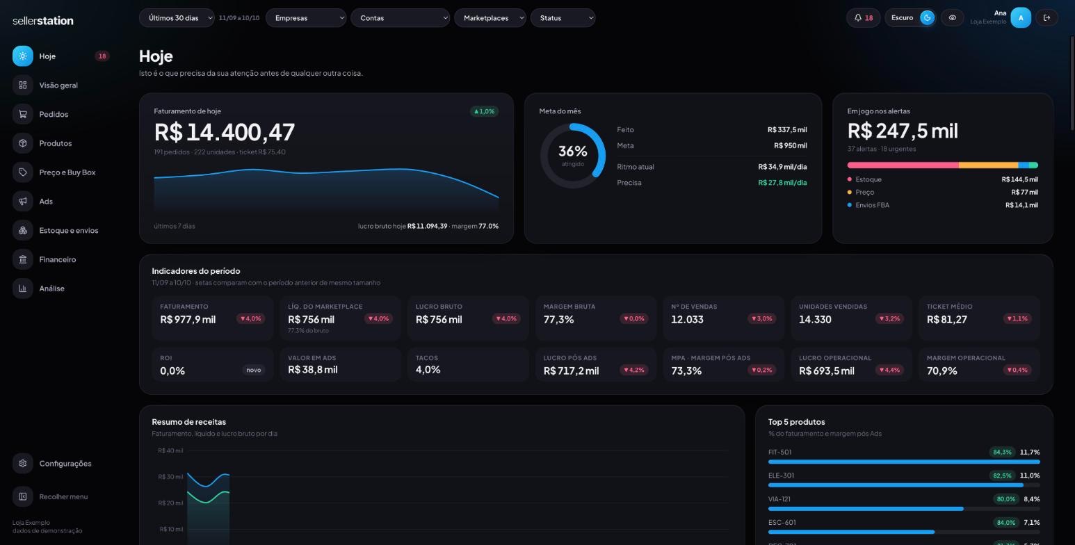The image size is (1075, 545).
Task: Select Pedidos in the sidebar
Action: click(x=54, y=115)
